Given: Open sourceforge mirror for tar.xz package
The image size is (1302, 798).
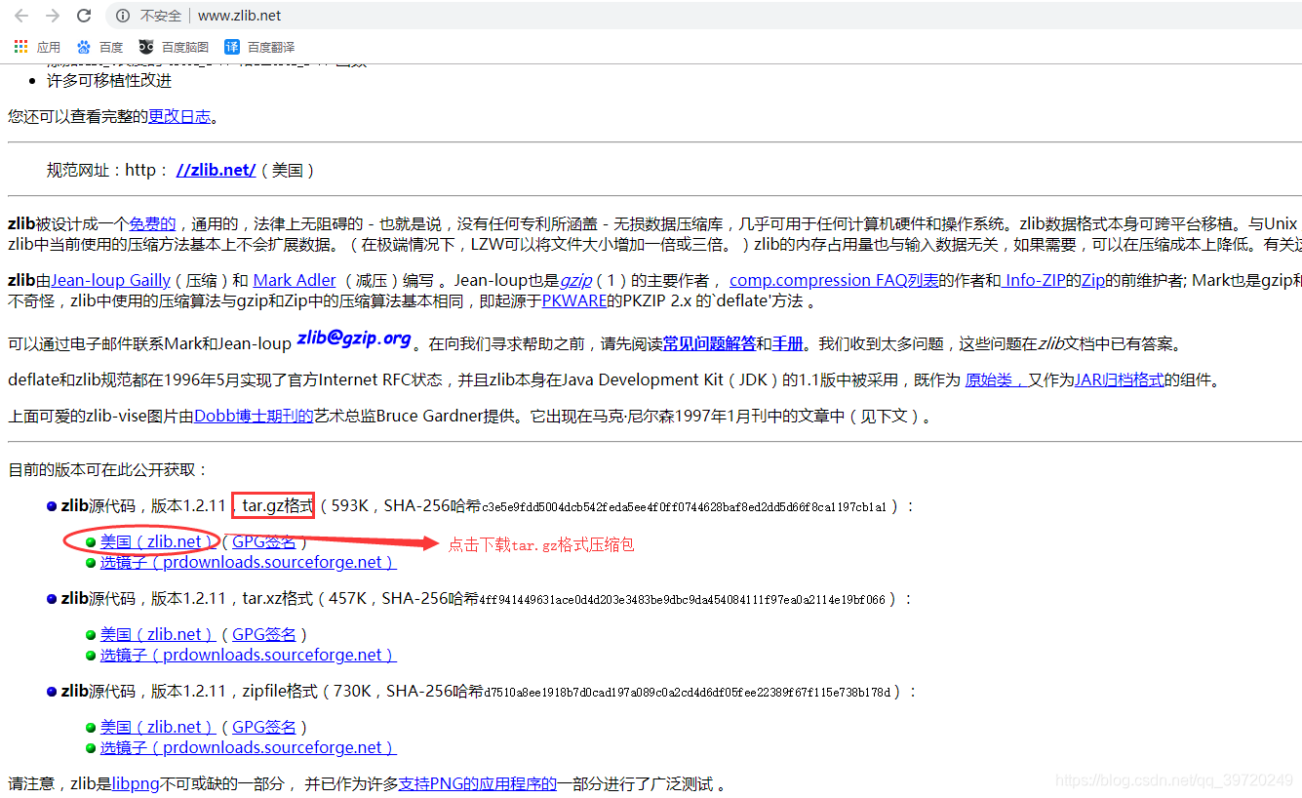Looking at the screenshot, I should coord(248,655).
